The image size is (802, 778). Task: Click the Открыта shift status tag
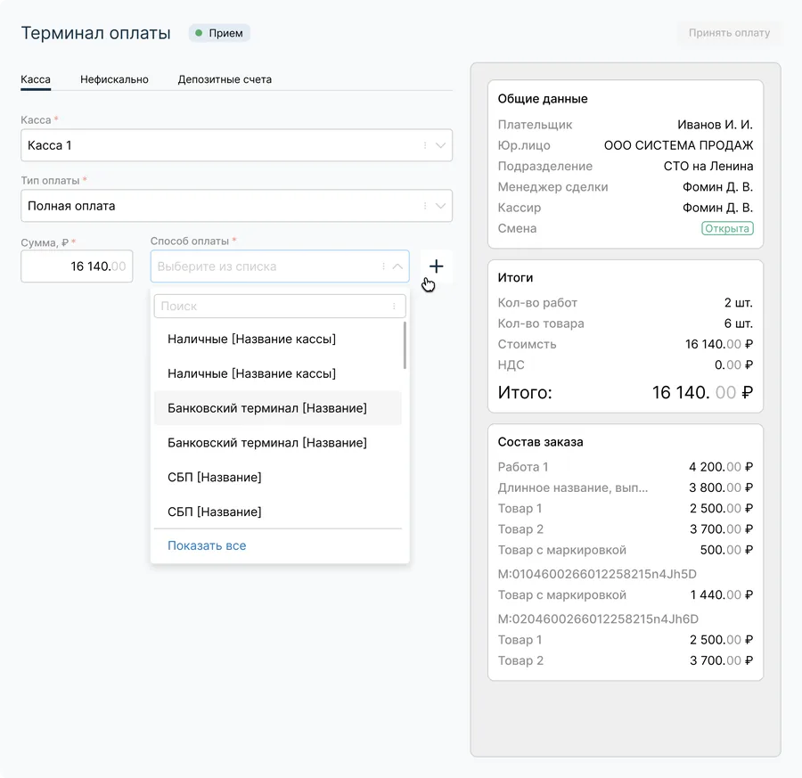click(727, 228)
